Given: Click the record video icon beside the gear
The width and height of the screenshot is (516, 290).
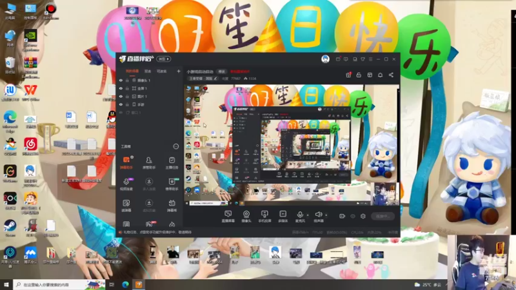Looking at the screenshot, I should point(342,216).
